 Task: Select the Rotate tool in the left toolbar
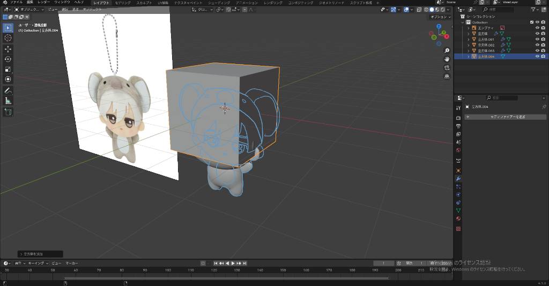coord(8,59)
